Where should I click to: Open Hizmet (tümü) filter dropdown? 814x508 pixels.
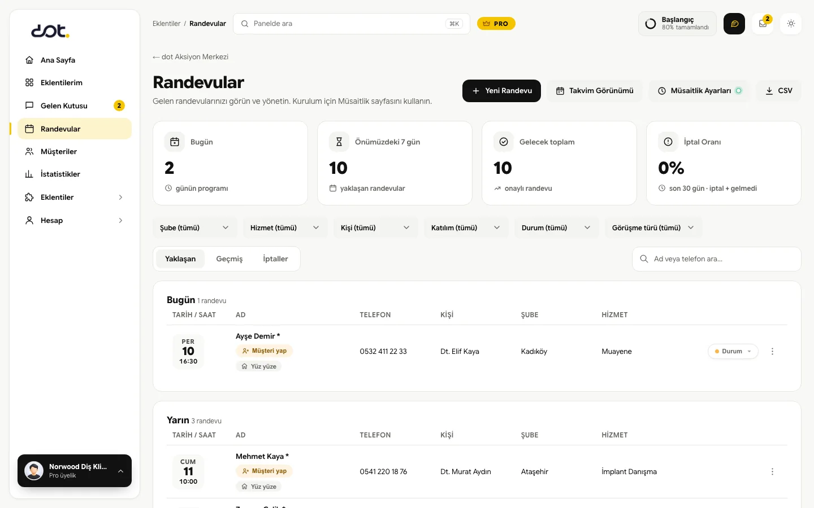pyautogui.click(x=285, y=227)
